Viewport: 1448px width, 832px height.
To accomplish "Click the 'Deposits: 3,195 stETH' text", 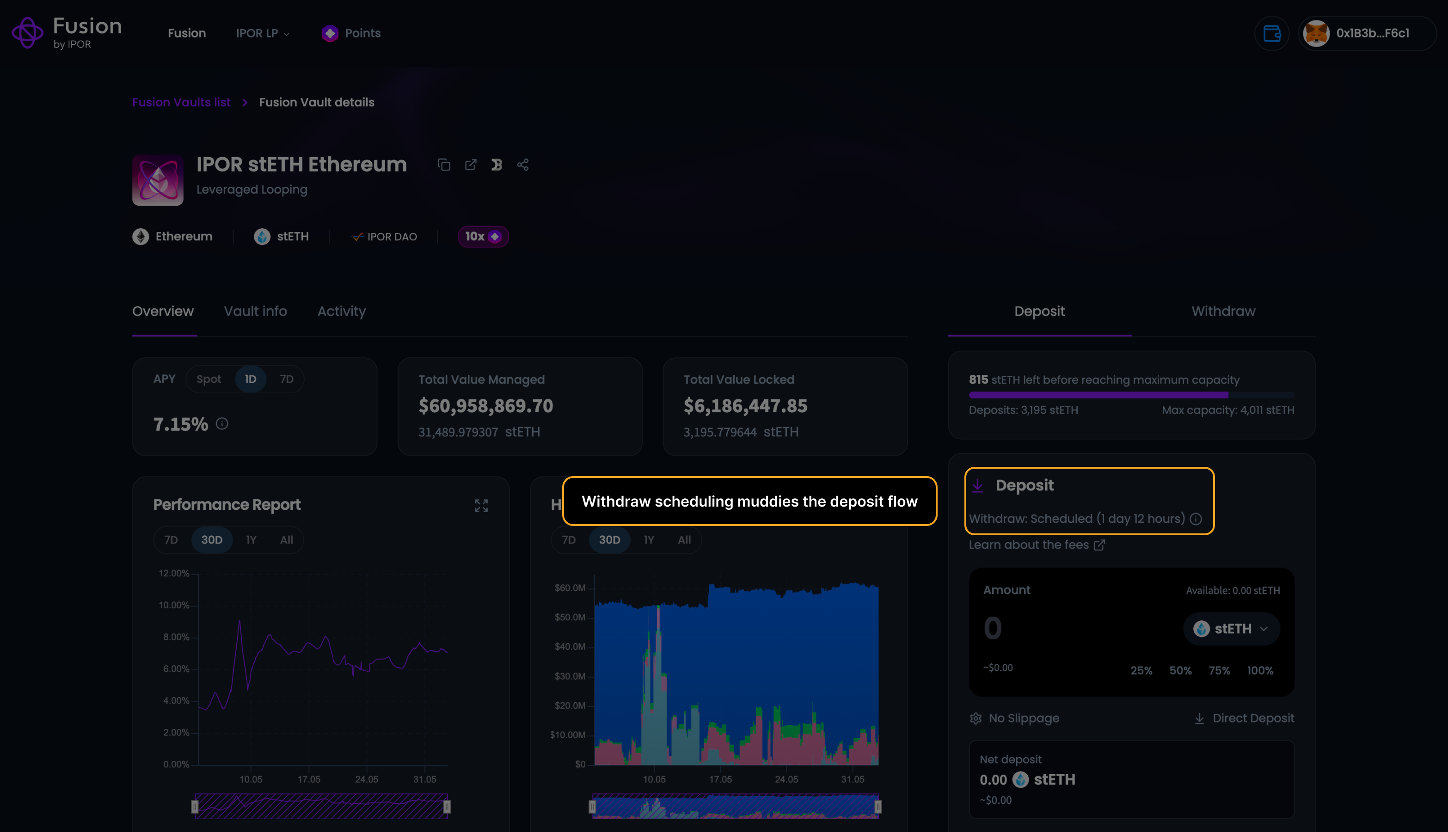I will click(x=1024, y=410).
